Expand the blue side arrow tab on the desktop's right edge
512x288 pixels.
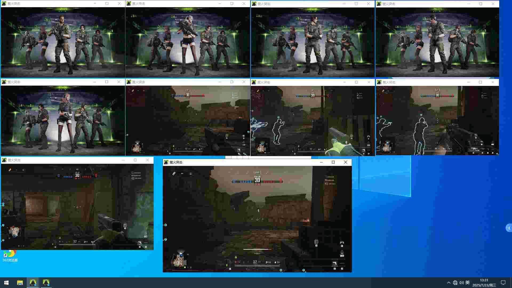(x=509, y=228)
